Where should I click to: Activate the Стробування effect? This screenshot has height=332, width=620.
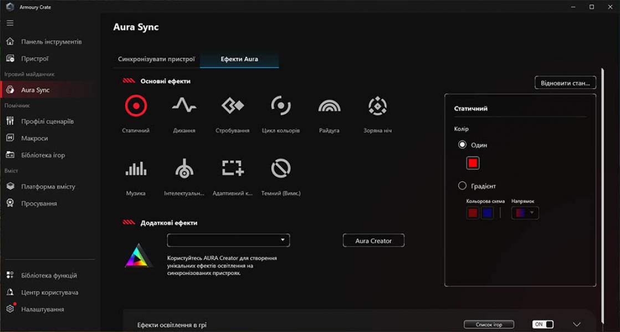[x=232, y=106]
